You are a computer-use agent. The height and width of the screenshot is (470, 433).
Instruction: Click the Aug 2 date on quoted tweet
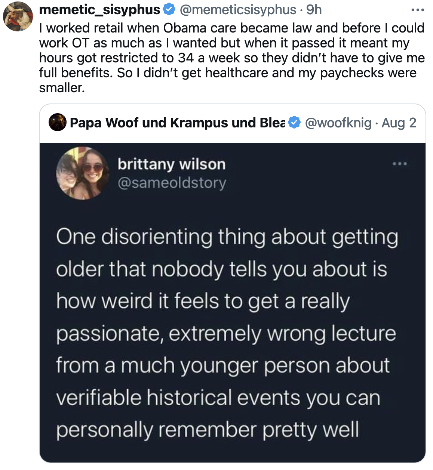click(399, 123)
